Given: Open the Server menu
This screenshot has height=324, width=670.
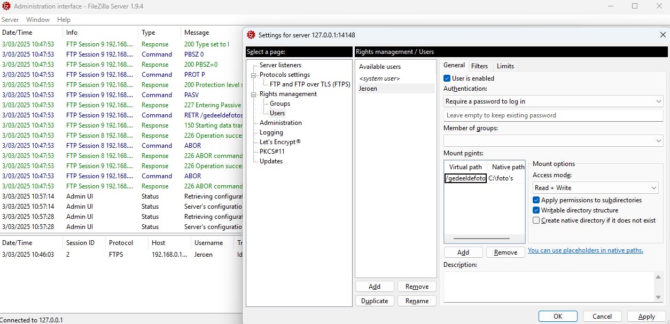Looking at the screenshot, I should pos(10,20).
